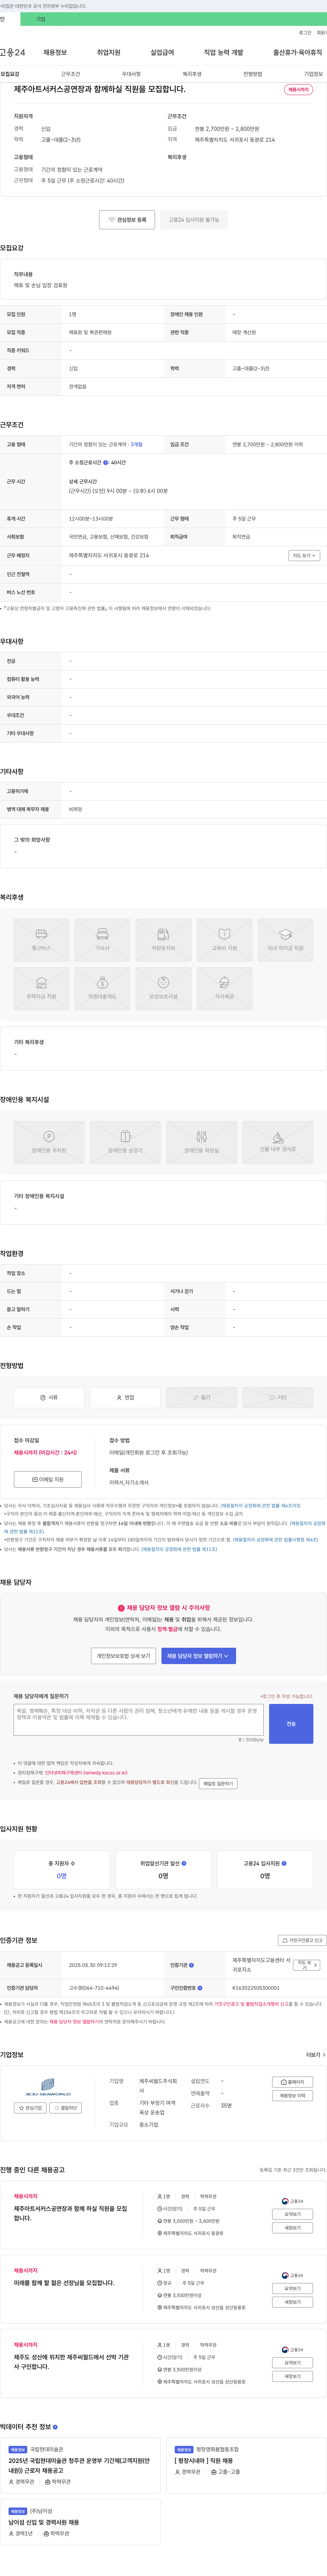Click the 로그인 link at top
This screenshot has height=2576, width=327.
coord(305,33)
